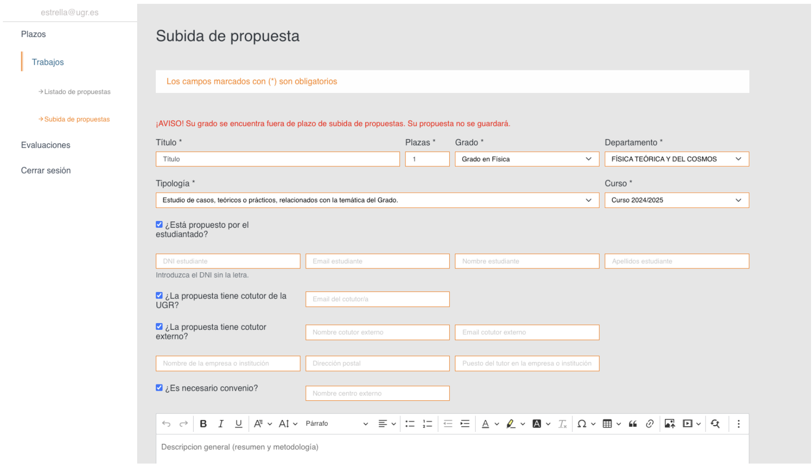Insert a bulleted list

[x=410, y=424]
